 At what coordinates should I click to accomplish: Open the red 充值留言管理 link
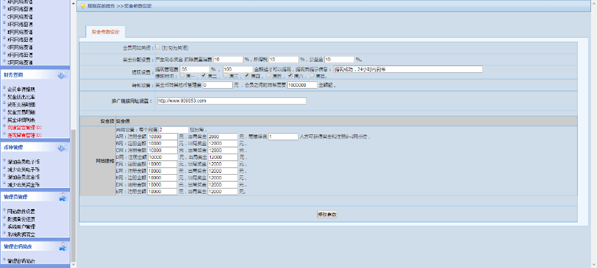pyautogui.click(x=25, y=128)
